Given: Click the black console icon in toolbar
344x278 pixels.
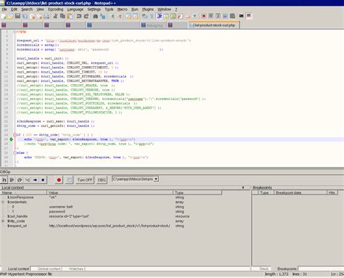Looking at the screenshot, I should pyautogui.click(x=241, y=16).
